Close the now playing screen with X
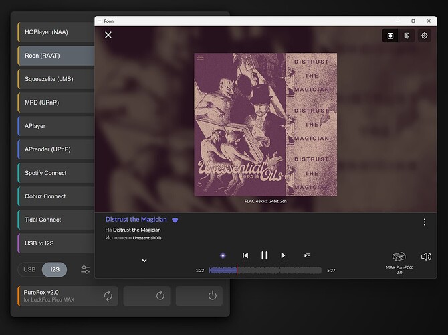 108,35
